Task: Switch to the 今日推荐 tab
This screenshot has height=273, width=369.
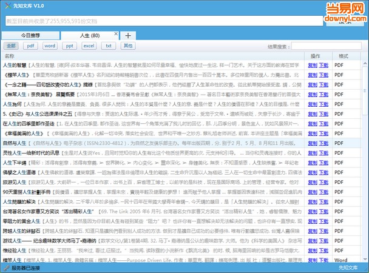Action: pos(30,36)
